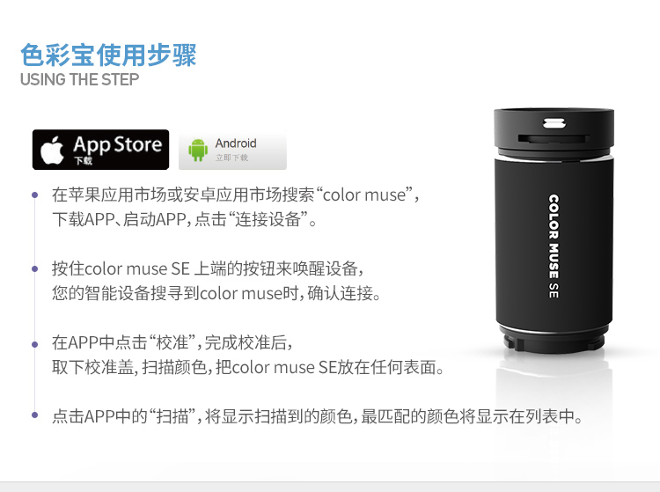Click the third purple bullet point
The height and width of the screenshot is (492, 660).
[35, 344]
